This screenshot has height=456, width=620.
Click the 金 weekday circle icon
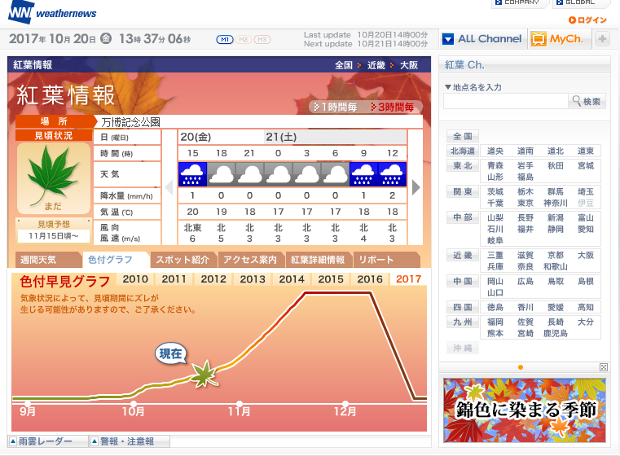click(x=106, y=38)
